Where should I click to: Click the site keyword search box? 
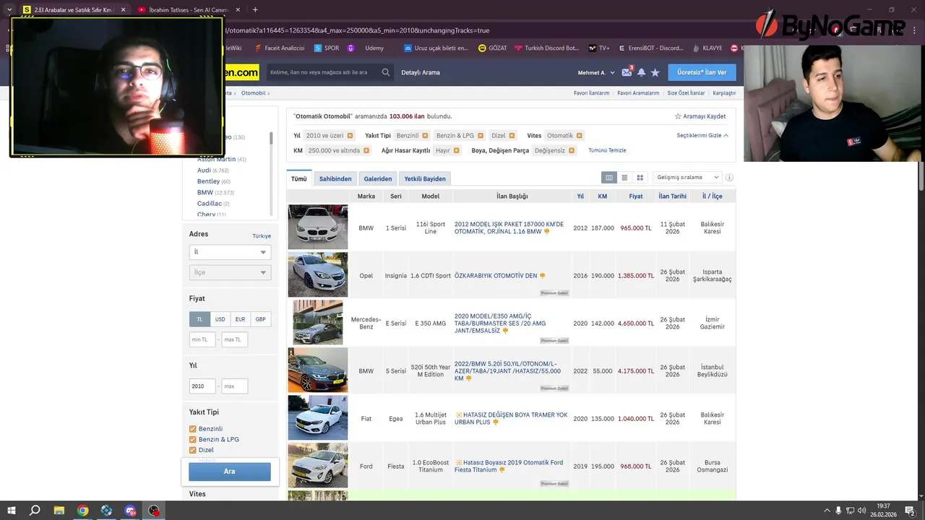323,72
